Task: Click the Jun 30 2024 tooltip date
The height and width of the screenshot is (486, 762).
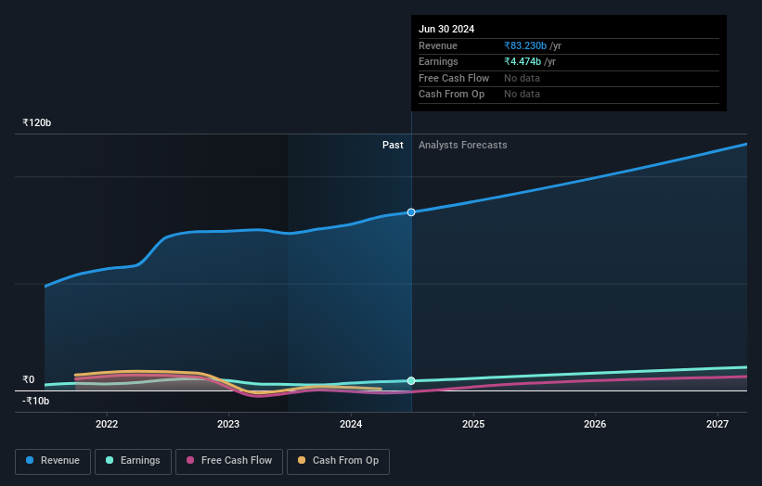Action: click(x=446, y=29)
